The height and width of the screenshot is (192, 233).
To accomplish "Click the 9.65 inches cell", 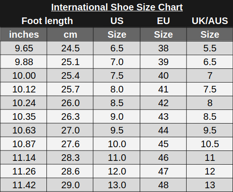I will [24, 48].
